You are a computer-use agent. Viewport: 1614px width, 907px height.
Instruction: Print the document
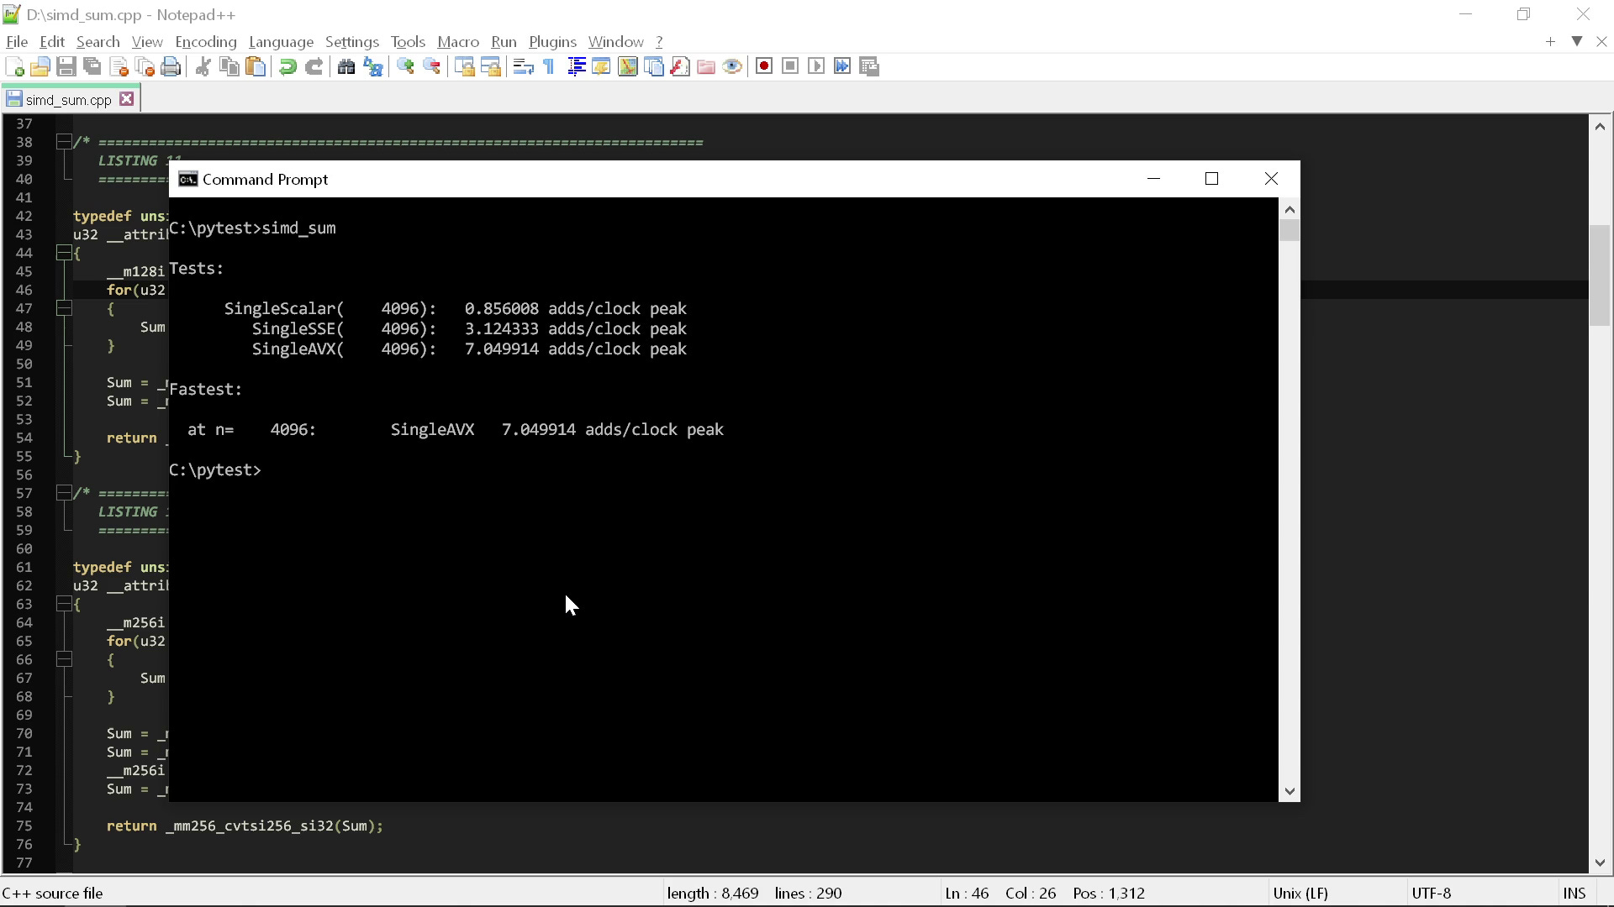(x=171, y=66)
